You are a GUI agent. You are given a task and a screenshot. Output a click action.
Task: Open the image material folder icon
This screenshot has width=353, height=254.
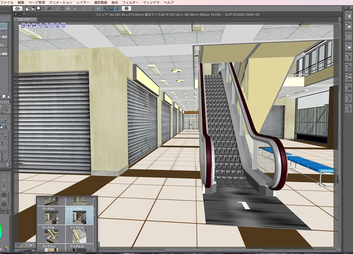[348, 78]
